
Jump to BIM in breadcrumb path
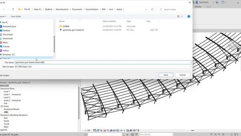(x=104, y=9)
